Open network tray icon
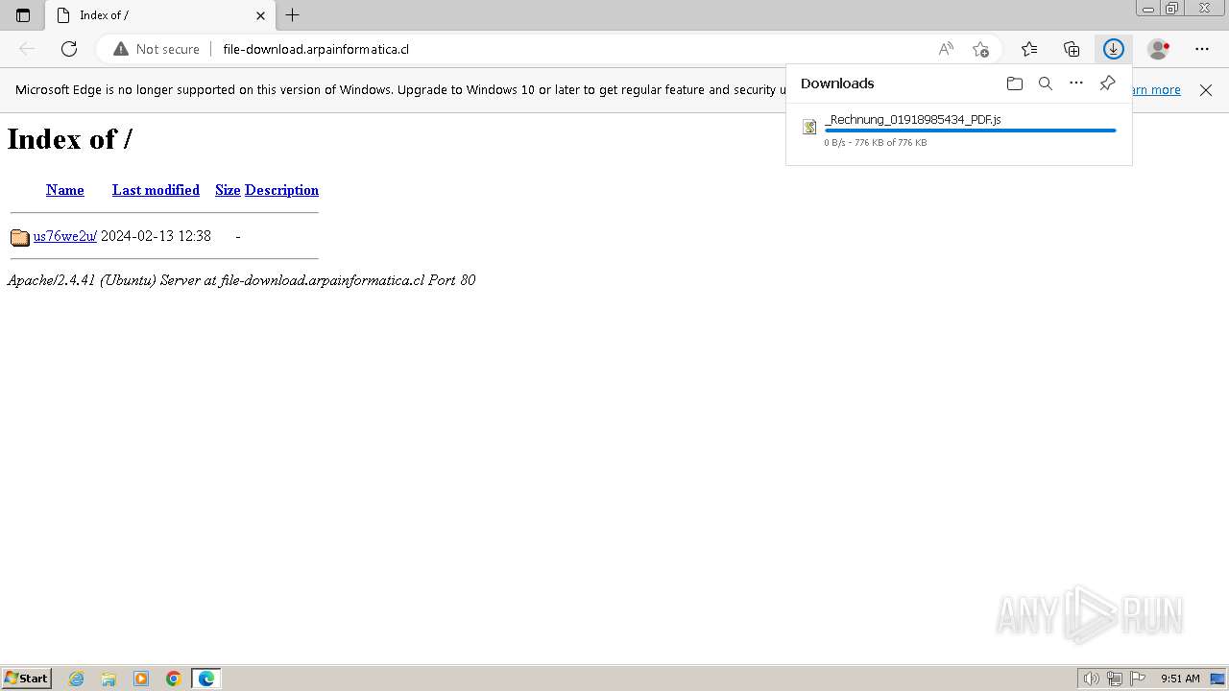The image size is (1229, 691). click(1115, 679)
